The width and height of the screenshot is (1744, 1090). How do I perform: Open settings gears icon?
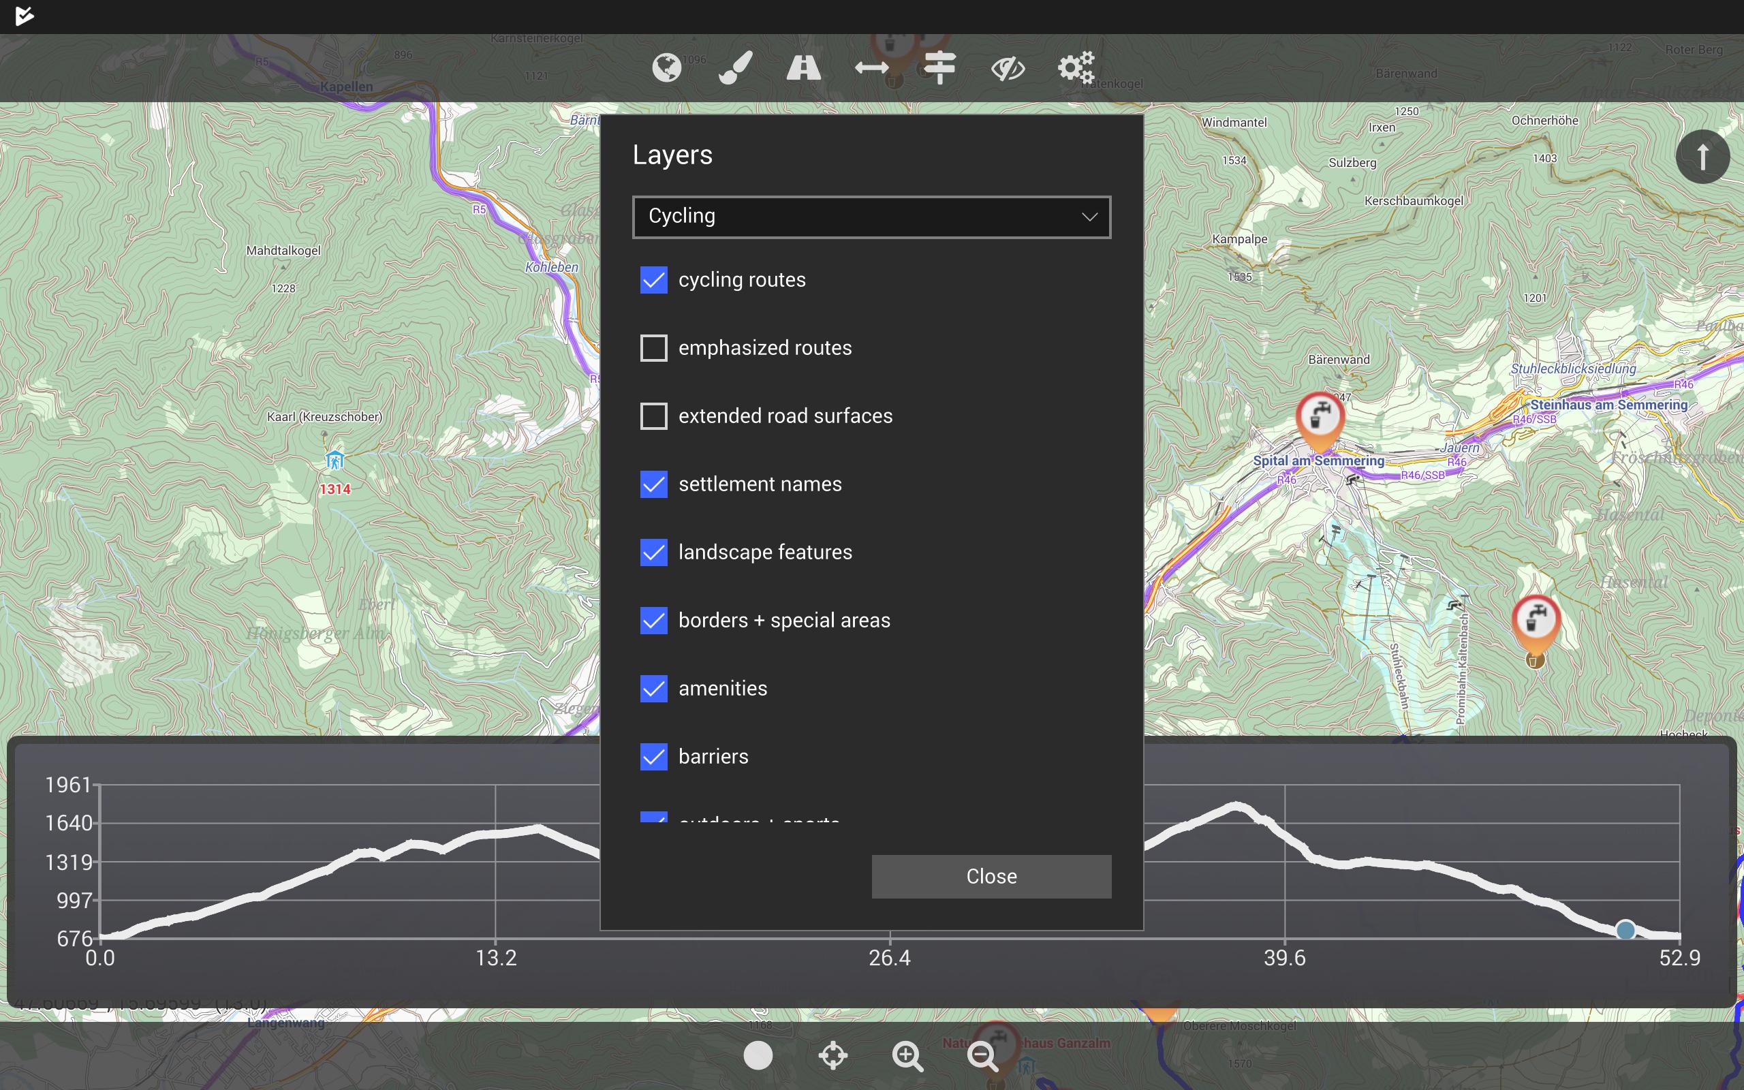click(x=1076, y=67)
